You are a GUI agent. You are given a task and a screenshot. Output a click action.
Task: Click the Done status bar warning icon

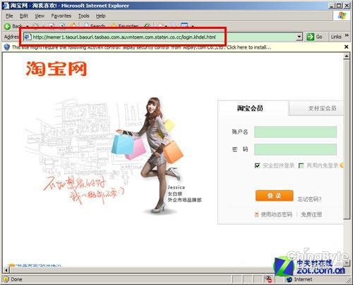pos(6,279)
